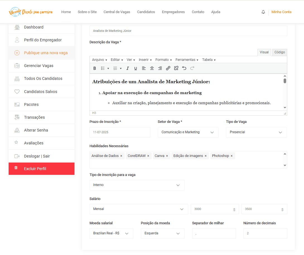Viewport: 304px width, 255px height.
Task: Click the red Excluir Perfil button
Action: pyautogui.click(x=42, y=169)
